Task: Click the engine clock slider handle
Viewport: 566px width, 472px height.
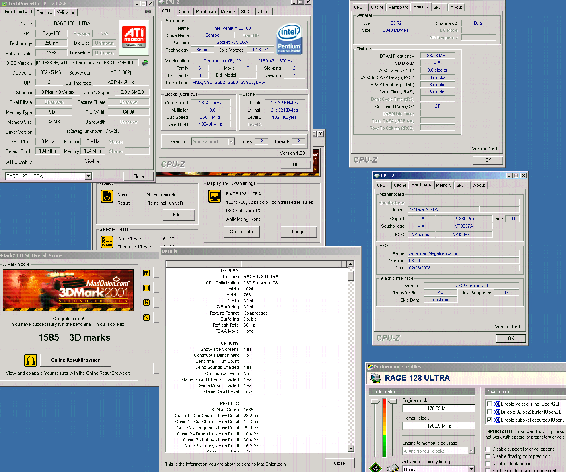Action: pyautogui.click(x=375, y=402)
